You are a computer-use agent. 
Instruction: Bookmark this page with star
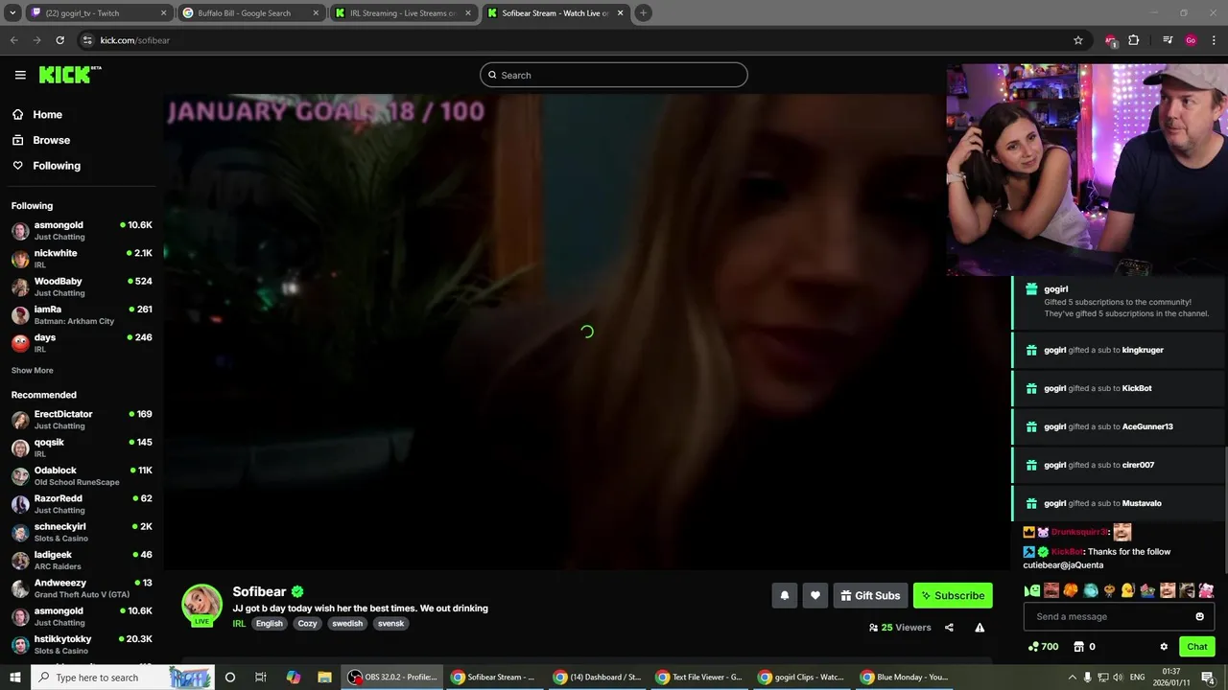1078,40
